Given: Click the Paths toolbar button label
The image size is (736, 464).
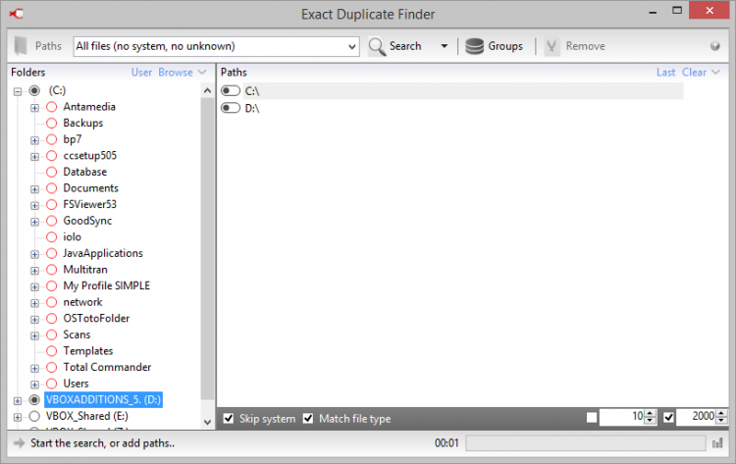Looking at the screenshot, I should point(48,46).
